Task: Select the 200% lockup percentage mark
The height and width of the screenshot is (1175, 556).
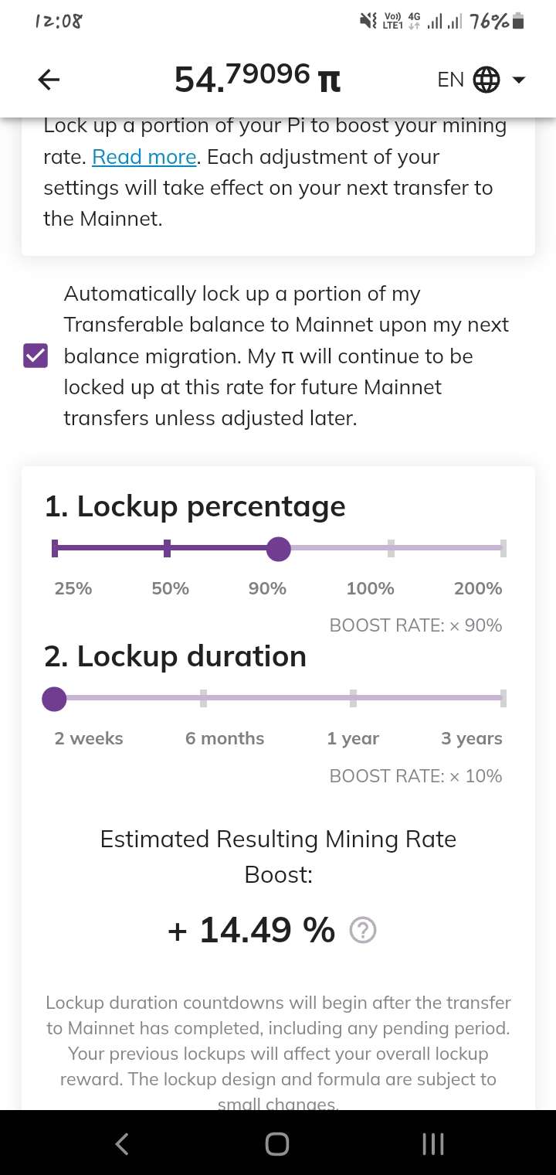Action: click(x=503, y=549)
